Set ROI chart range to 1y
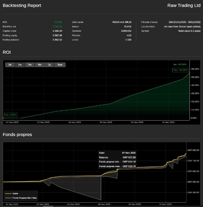Viewport: 203px width, 207px height. click(x=49, y=64)
